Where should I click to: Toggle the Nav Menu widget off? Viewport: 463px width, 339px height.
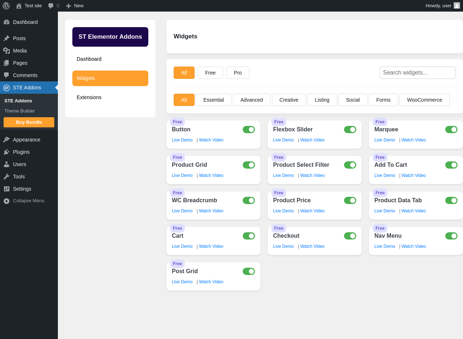[x=451, y=236]
